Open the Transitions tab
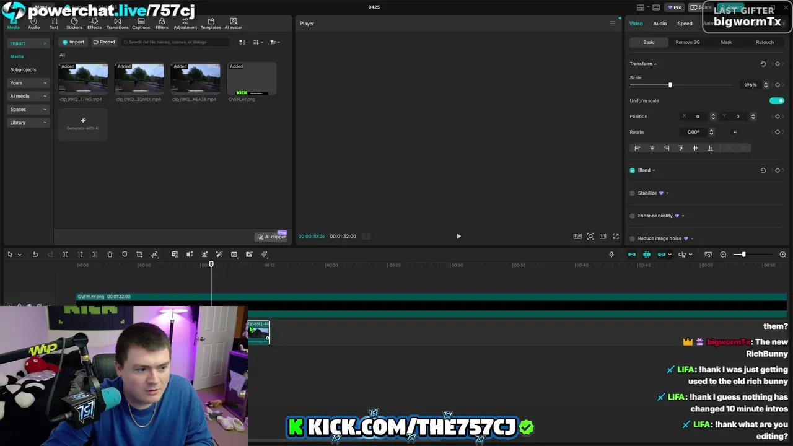This screenshot has height=446, width=793. [x=117, y=24]
